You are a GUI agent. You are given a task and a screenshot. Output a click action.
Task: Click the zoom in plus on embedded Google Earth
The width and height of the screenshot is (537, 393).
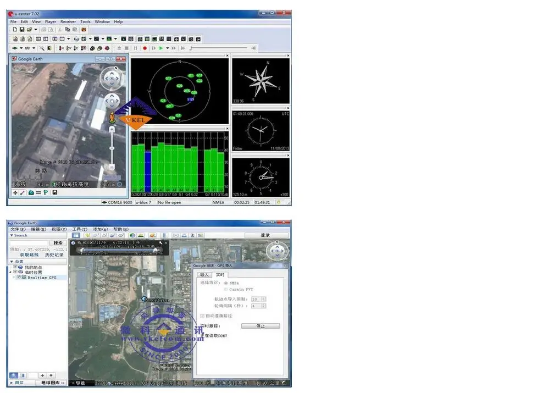click(x=112, y=129)
